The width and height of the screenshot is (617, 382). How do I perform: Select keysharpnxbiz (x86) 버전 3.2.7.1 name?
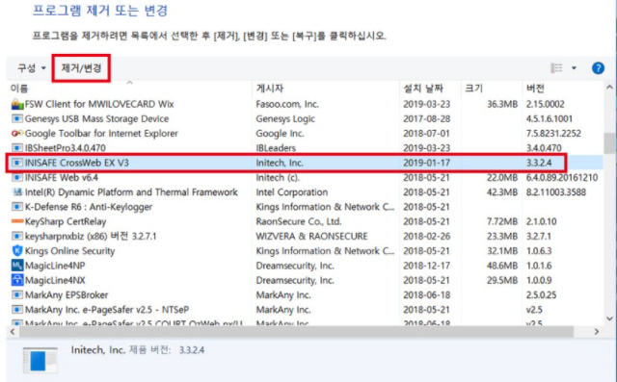pos(91,237)
